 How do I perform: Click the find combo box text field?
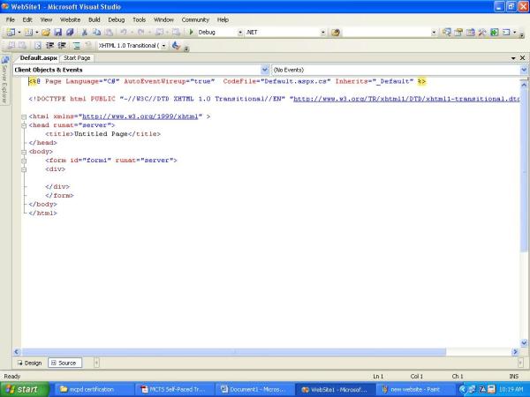387,33
